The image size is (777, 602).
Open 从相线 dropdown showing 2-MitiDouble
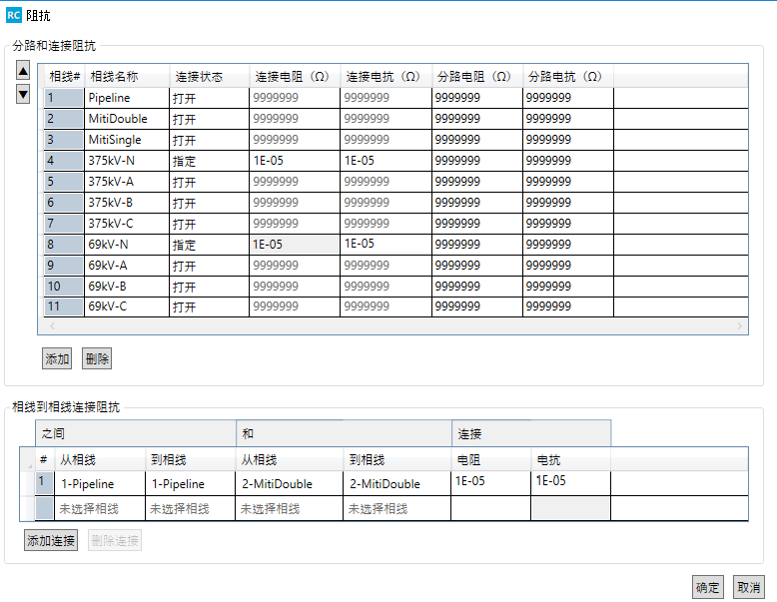290,483
